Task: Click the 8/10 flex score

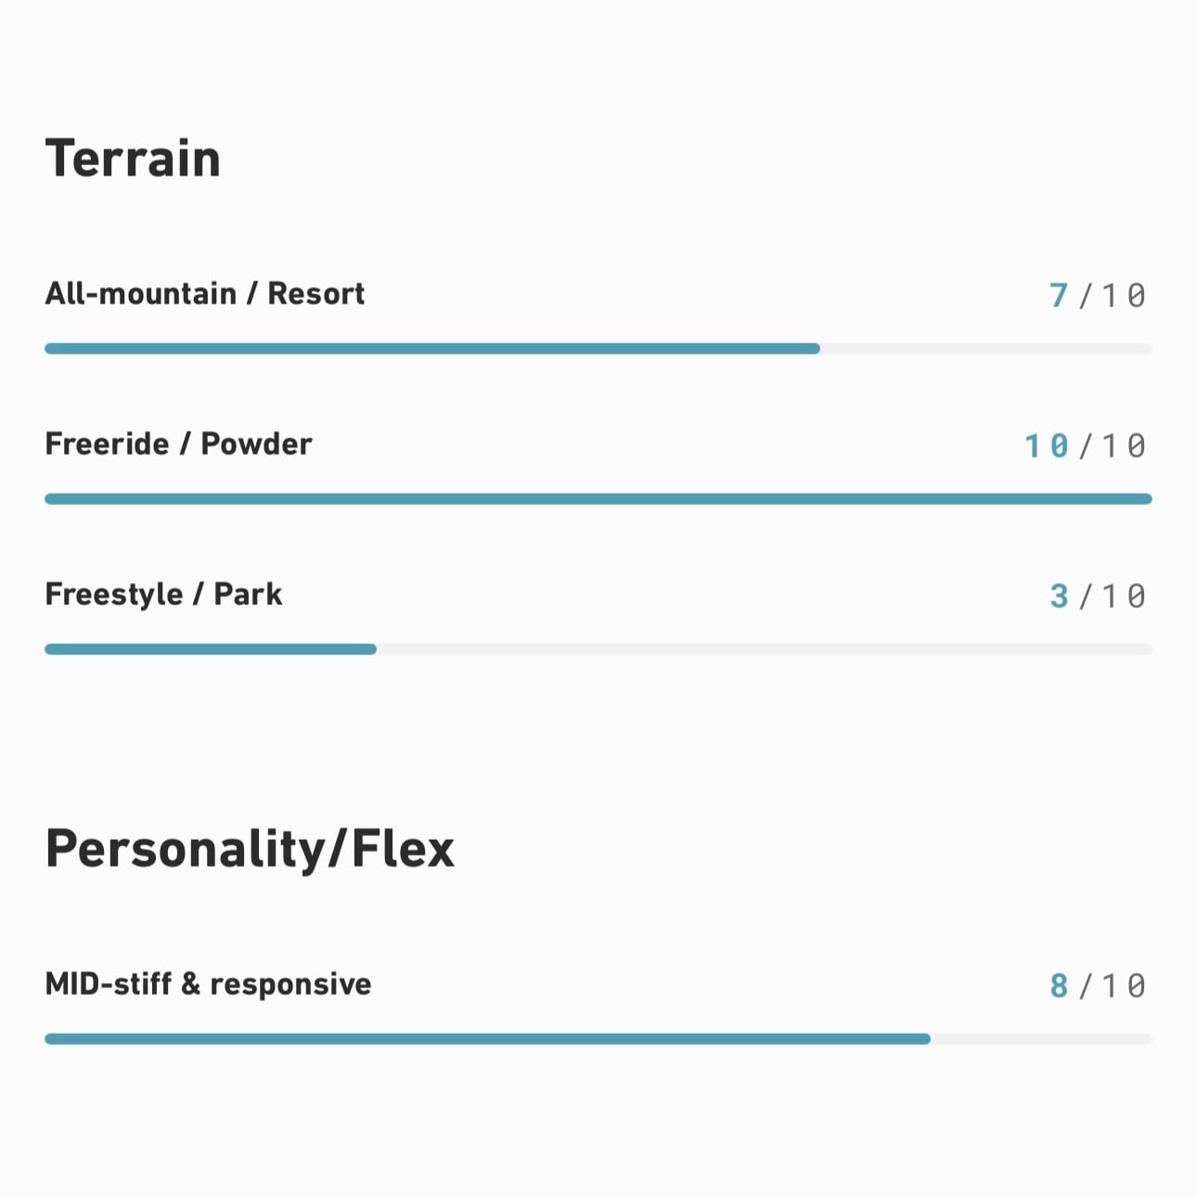Action: (x=1098, y=985)
